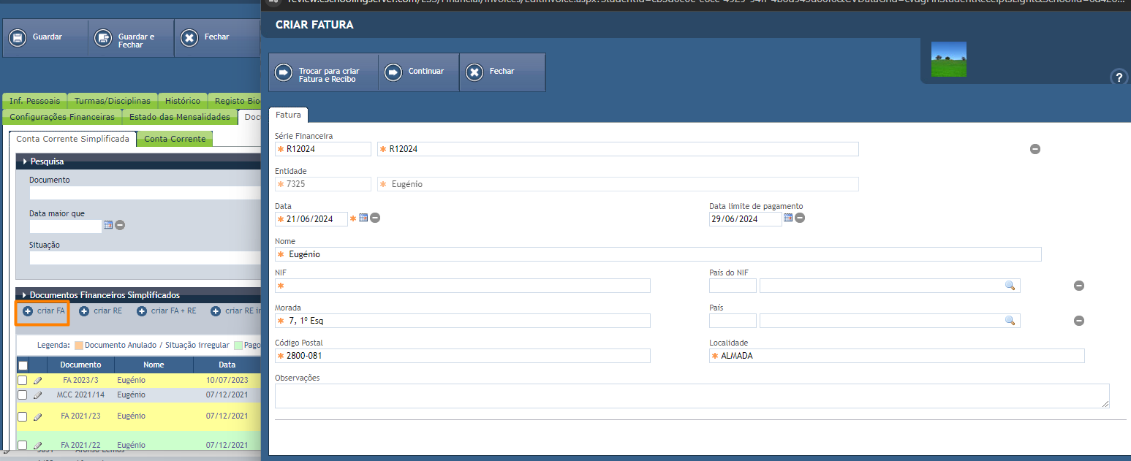Viewport: 1131px width, 461px height.
Task: Click criar FA plus icon
Action: [x=28, y=311]
